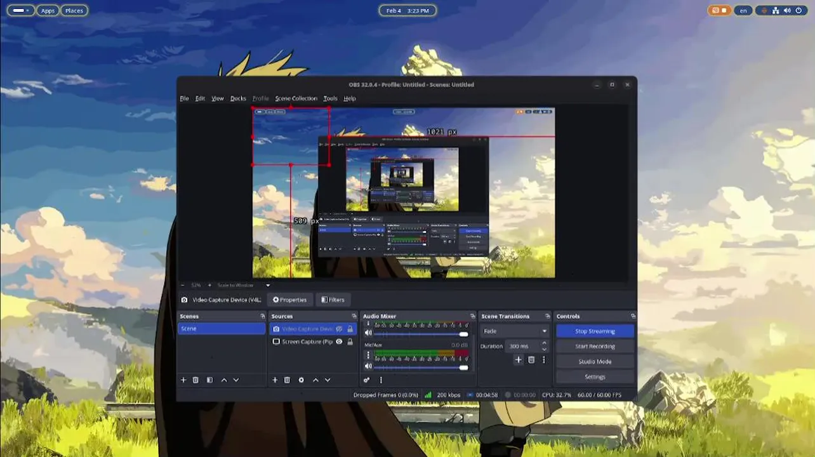815x457 pixels.
Task: Select Screen Capture row in Sources
Action: click(x=312, y=341)
